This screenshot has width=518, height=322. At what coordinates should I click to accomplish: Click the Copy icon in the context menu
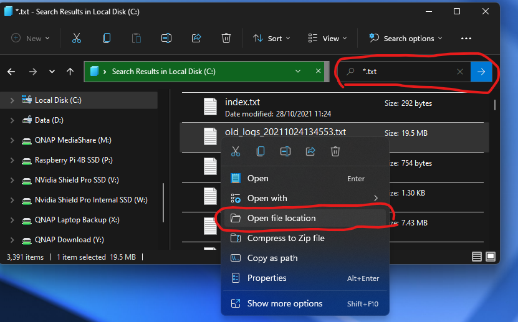point(261,151)
